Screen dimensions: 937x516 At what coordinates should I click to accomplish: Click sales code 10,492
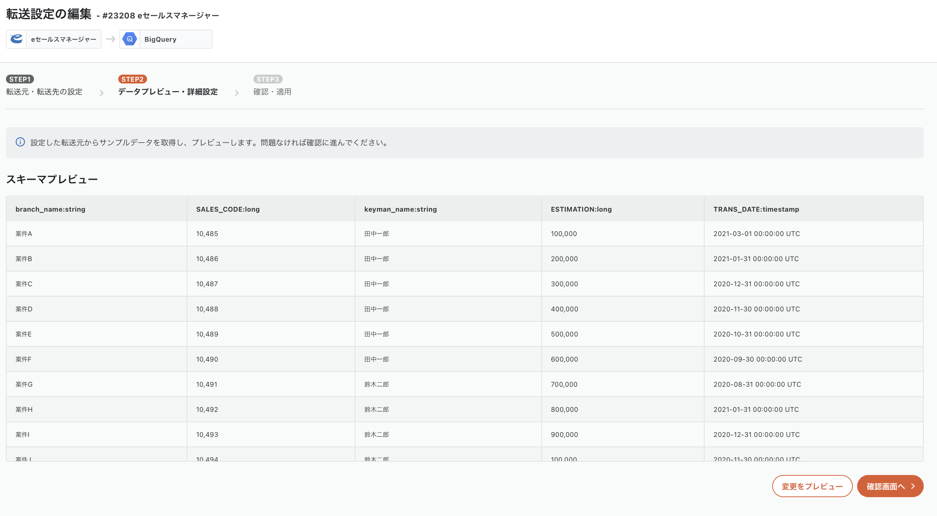point(207,409)
